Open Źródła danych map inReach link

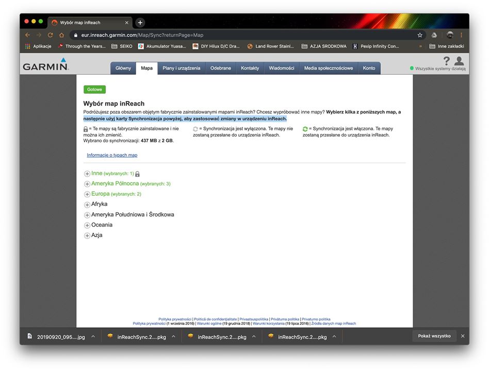click(x=333, y=324)
